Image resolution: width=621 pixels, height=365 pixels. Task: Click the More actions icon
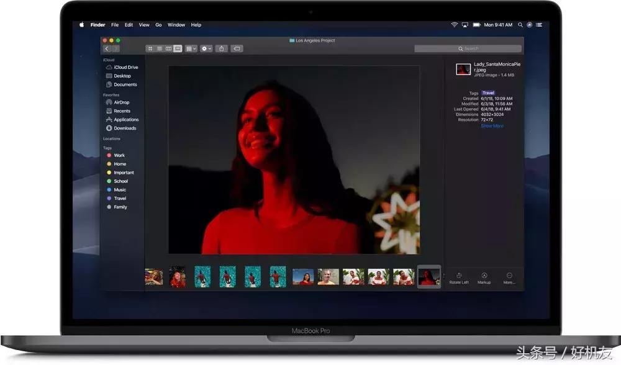[x=509, y=276]
